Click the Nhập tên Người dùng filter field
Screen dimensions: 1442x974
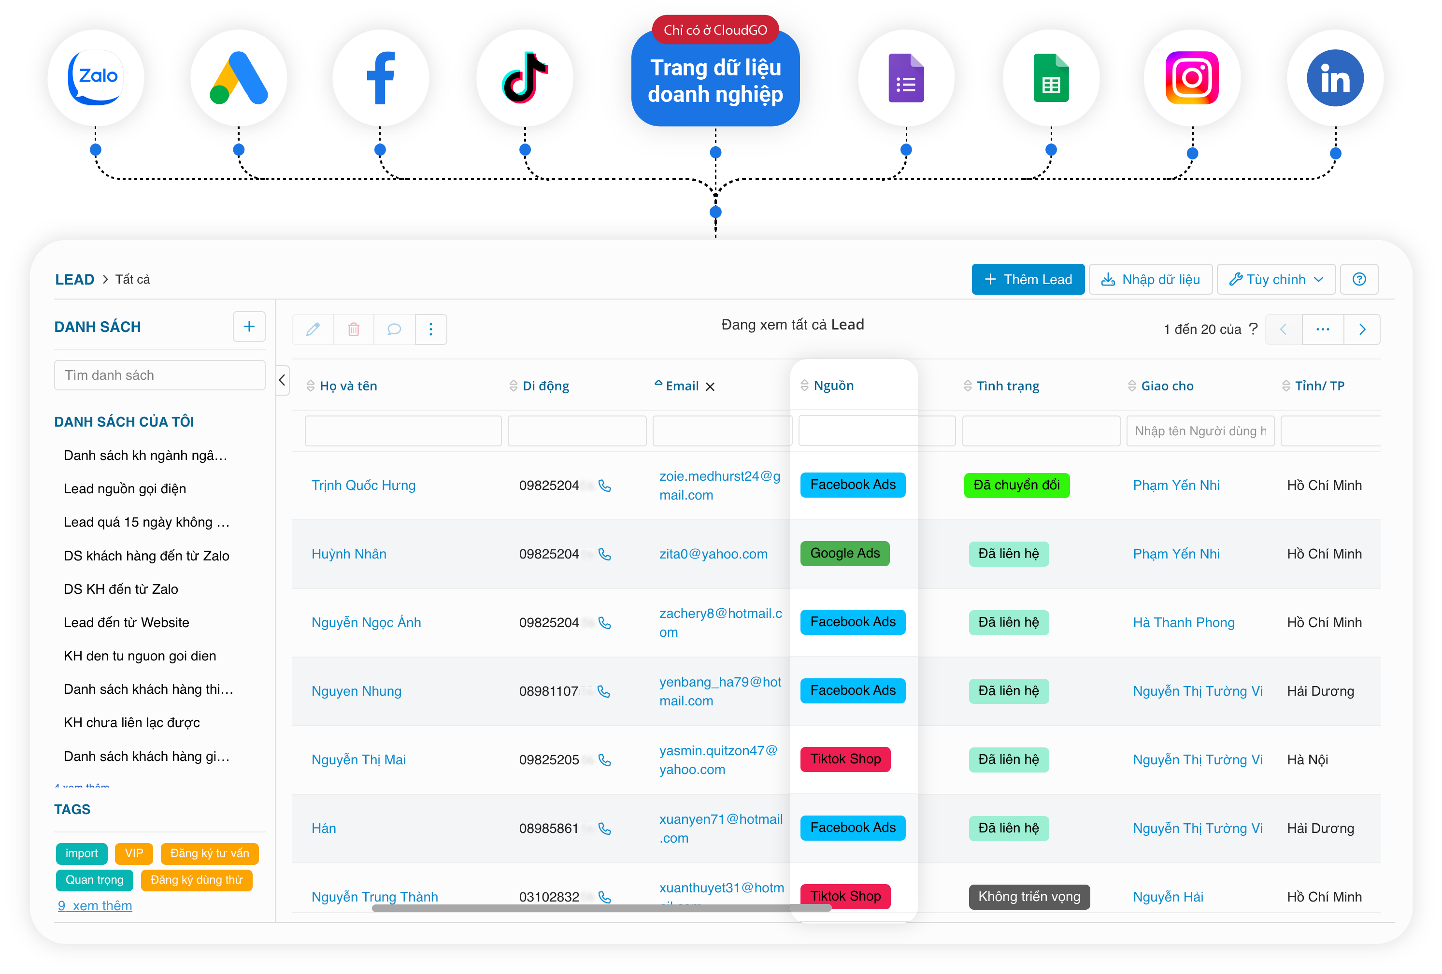(x=1200, y=430)
